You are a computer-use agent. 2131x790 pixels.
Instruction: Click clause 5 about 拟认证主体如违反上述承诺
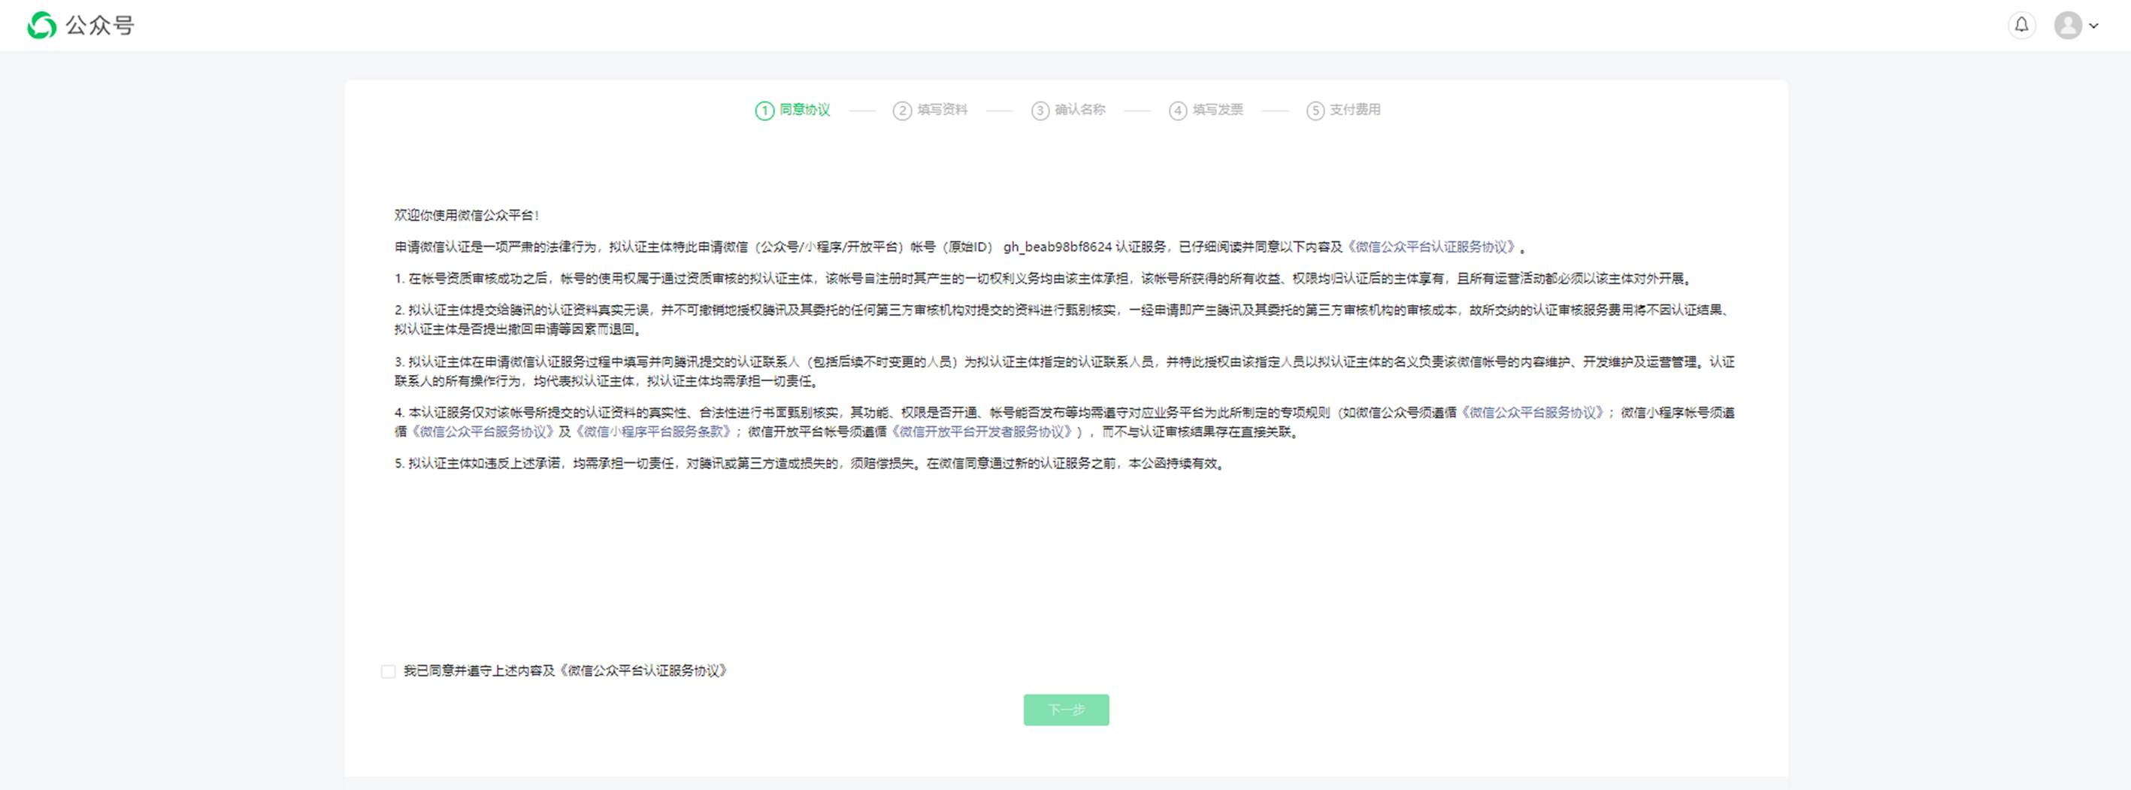[x=811, y=463]
